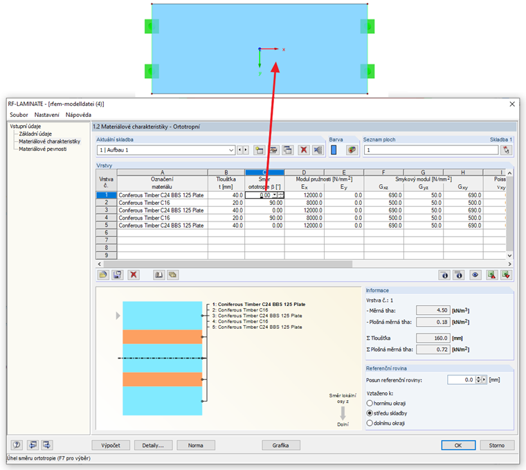Image resolution: width=526 pixels, height=470 pixels.
Task: Click the Norma button
Action: coord(196,445)
